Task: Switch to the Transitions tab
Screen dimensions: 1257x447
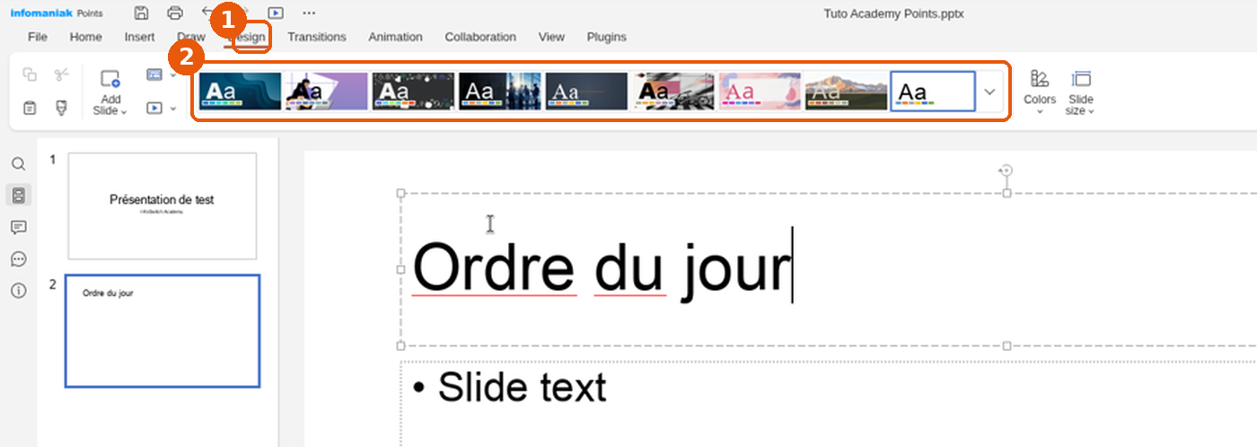Action: (317, 37)
